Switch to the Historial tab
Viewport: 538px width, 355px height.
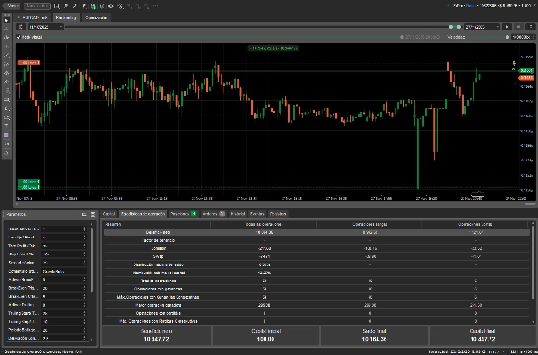[238, 214]
